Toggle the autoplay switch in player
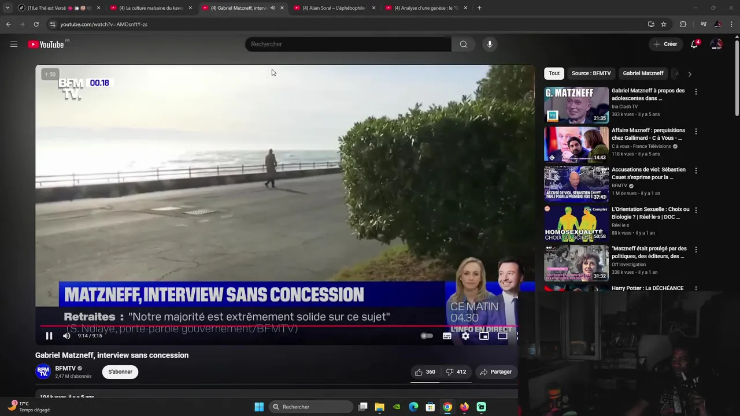The width and height of the screenshot is (740, 416). [x=427, y=336]
